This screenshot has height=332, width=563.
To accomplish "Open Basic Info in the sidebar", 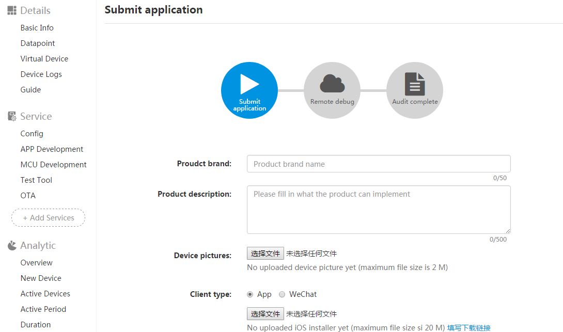I will (x=37, y=27).
